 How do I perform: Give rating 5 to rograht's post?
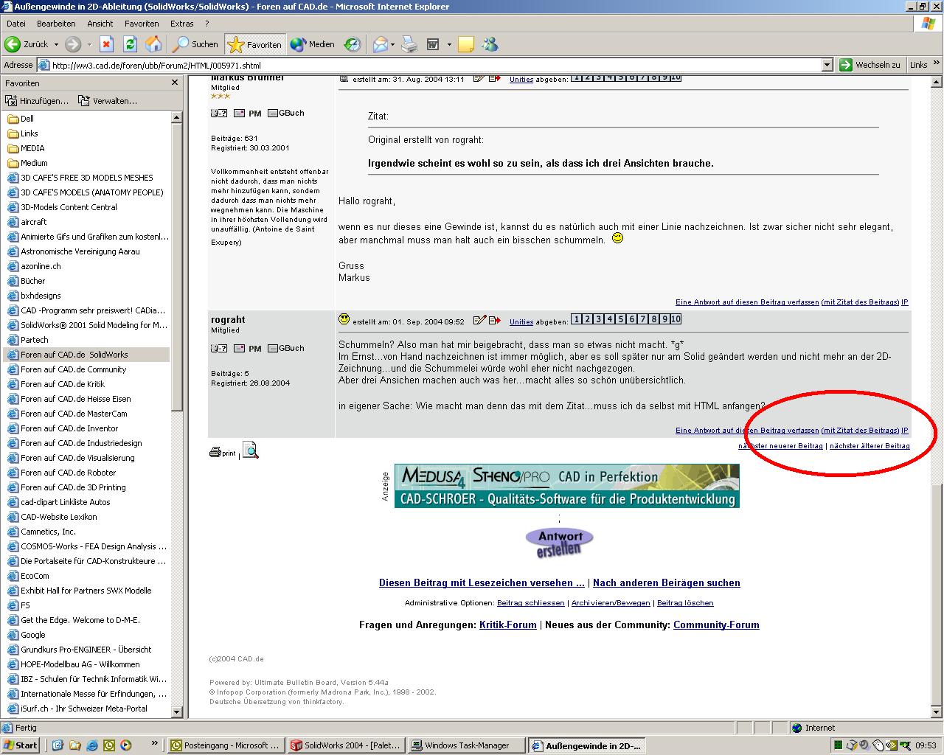click(621, 319)
